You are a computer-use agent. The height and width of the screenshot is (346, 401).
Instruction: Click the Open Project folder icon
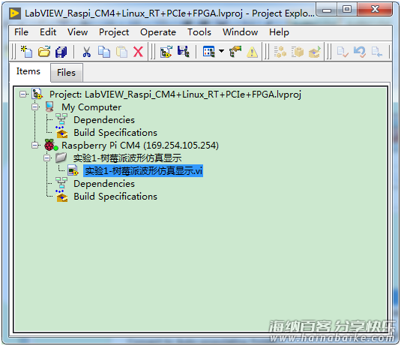point(44,52)
